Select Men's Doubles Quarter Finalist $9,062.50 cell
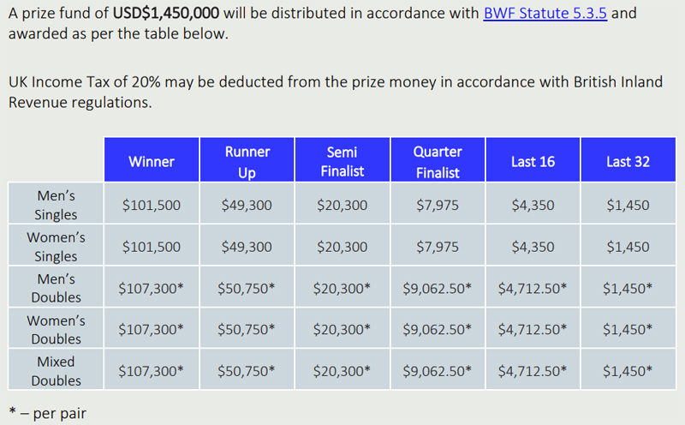The image size is (685, 425). pyautogui.click(x=438, y=289)
